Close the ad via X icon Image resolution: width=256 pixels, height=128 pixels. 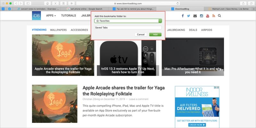click(218, 87)
